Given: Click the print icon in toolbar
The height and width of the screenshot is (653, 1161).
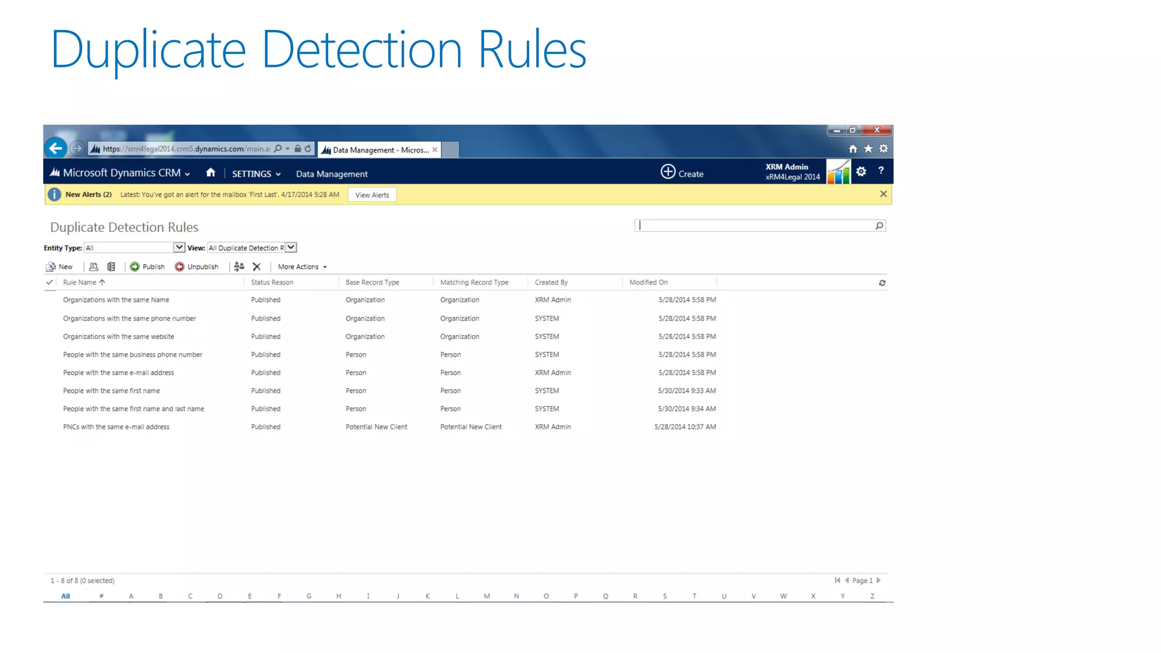Looking at the screenshot, I should click(94, 267).
